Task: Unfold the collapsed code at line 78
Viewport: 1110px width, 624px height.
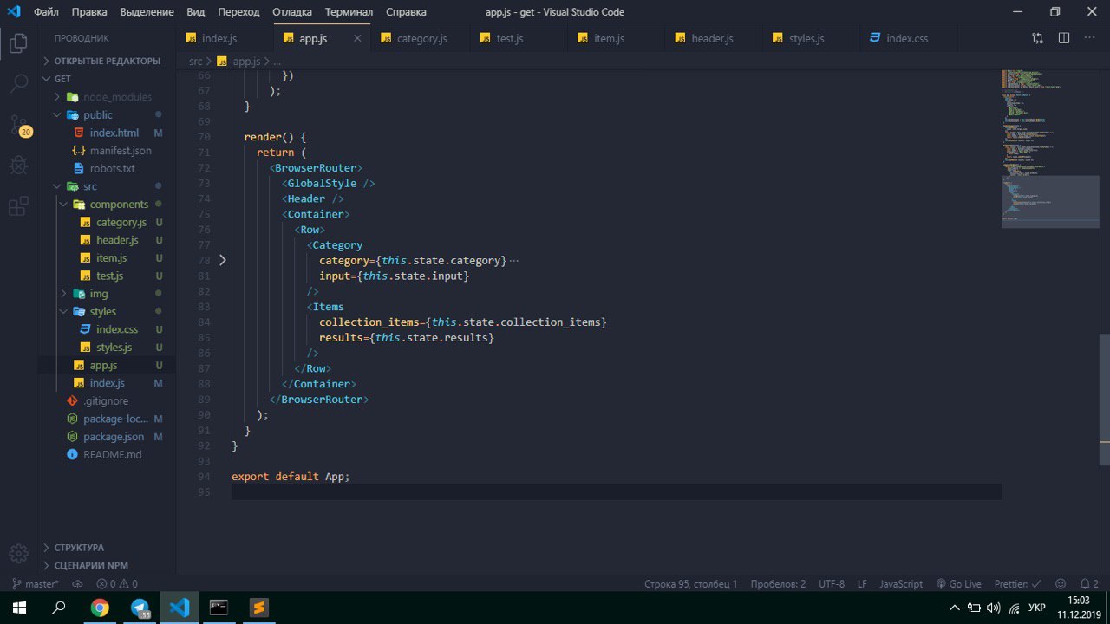Action: 222,260
